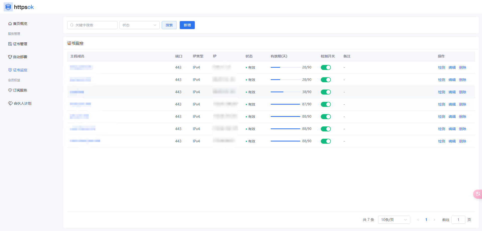This screenshot has width=482, height=231.
Task: Go to previous page arrow
Action: (x=418, y=220)
